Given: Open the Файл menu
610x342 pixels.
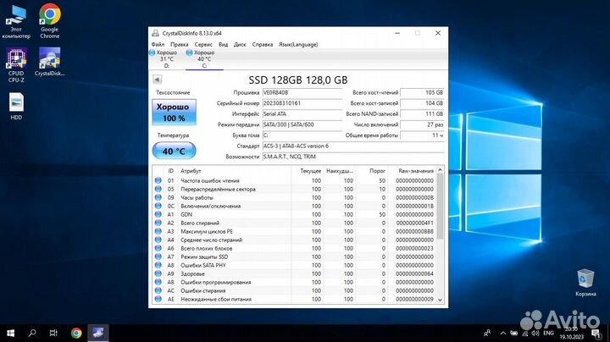Looking at the screenshot, I should tap(158, 44).
